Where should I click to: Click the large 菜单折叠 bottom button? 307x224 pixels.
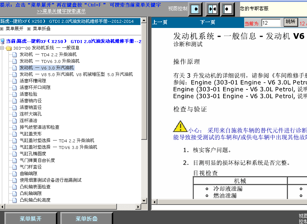[x=86, y=218]
